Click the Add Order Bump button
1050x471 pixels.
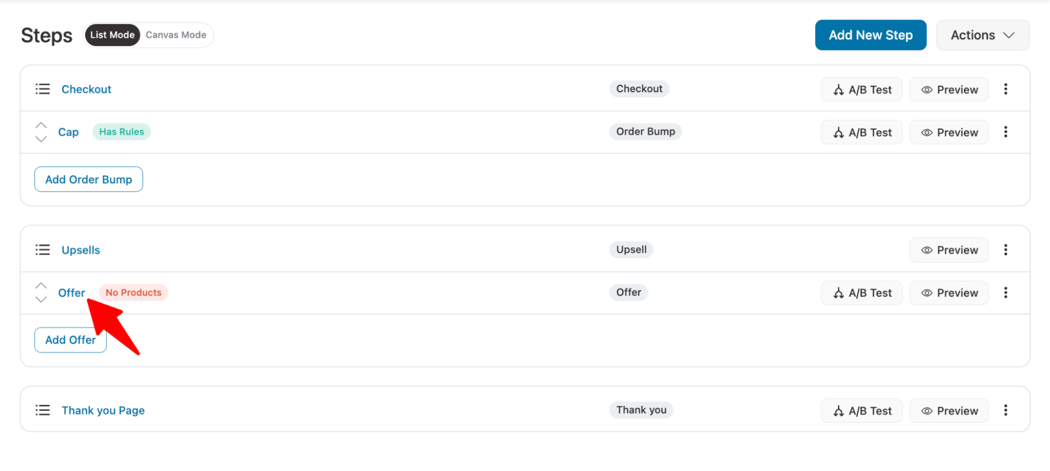pos(89,180)
